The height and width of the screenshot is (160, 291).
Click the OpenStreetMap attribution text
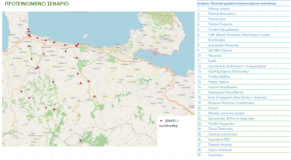pyautogui.click(x=168, y=126)
